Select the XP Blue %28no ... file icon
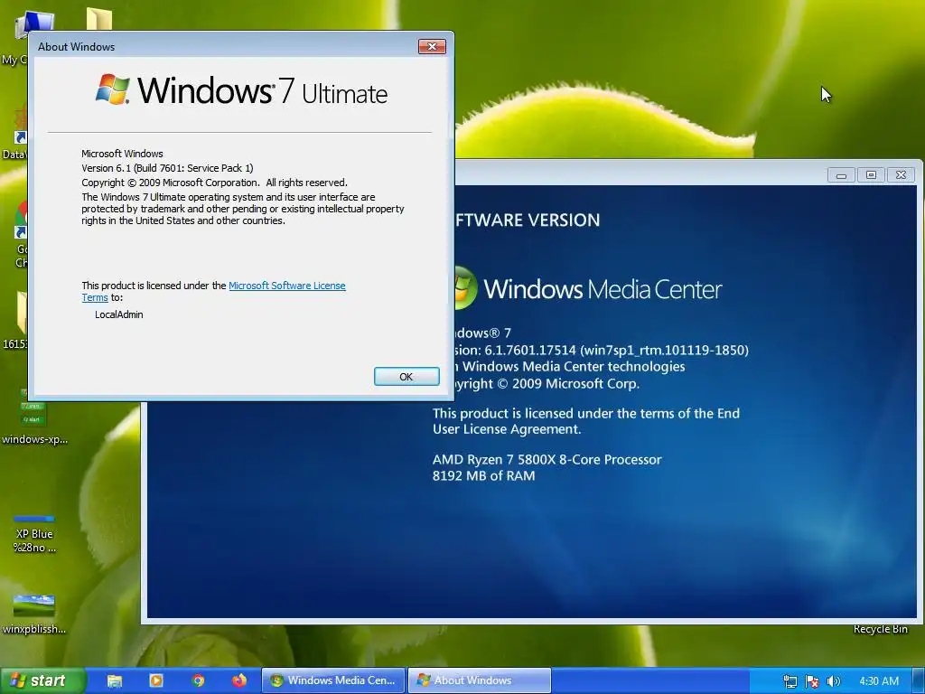 tap(34, 534)
